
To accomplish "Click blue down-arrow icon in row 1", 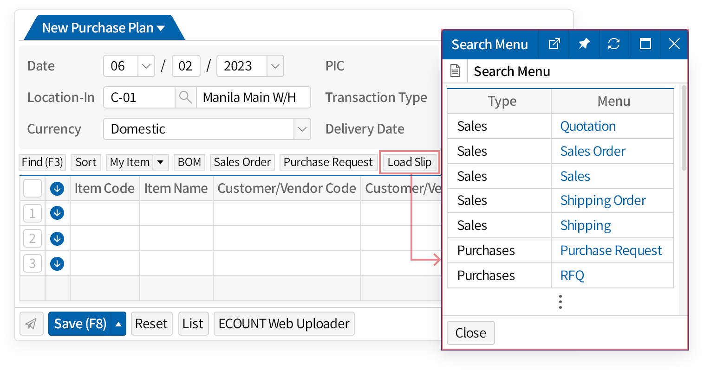I will 57,213.
